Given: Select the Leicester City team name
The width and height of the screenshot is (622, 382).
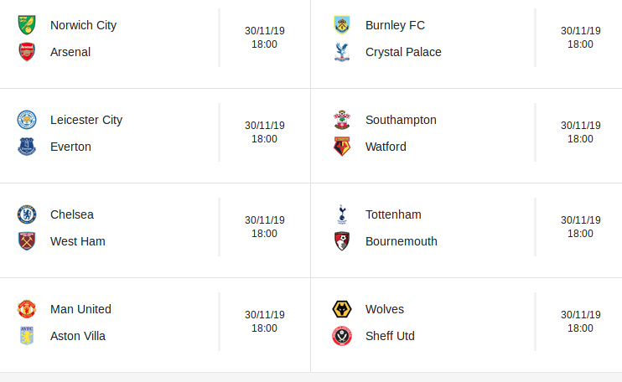Looking at the screenshot, I should tap(86, 120).
